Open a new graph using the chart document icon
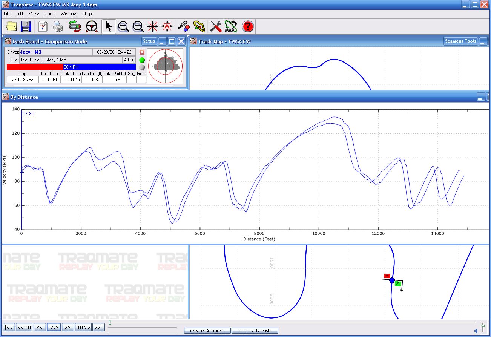This screenshot has height=337, width=491. tap(43, 26)
